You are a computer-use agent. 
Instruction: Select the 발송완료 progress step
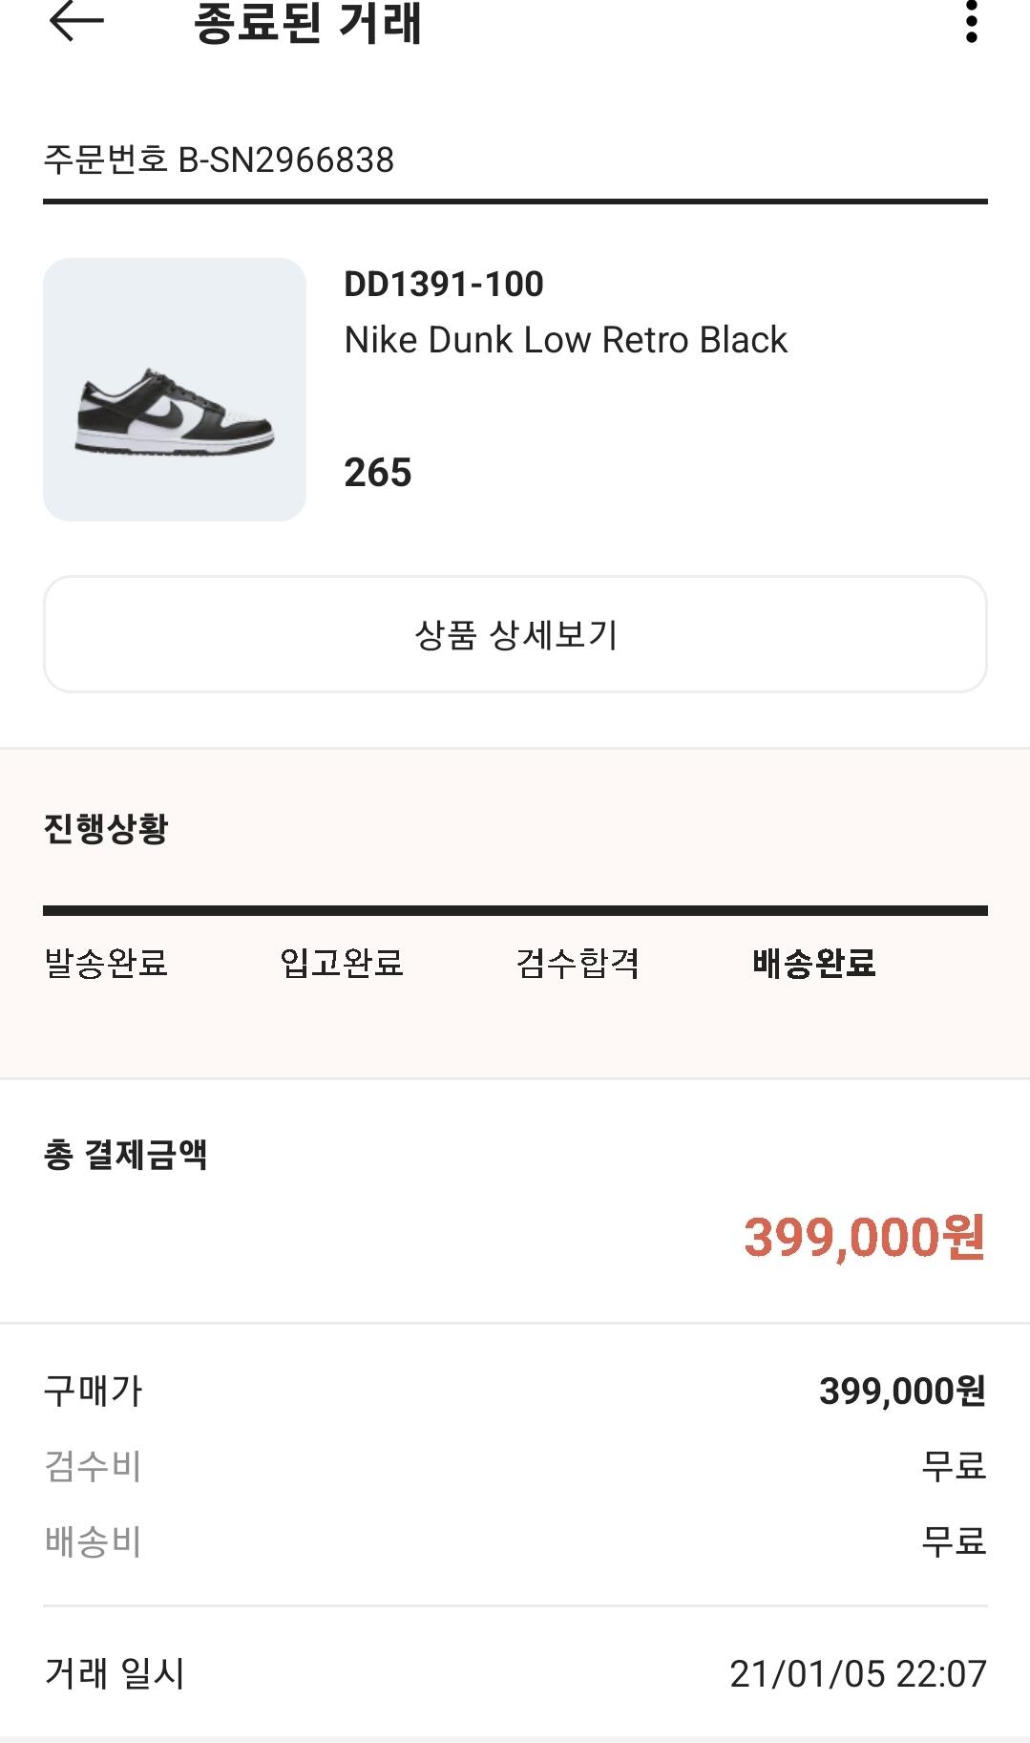[106, 963]
